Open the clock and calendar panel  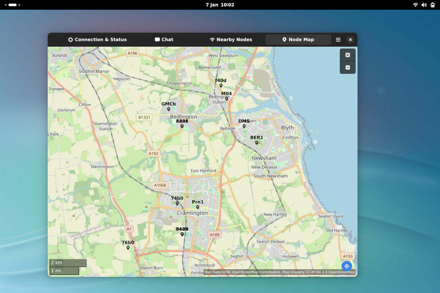point(220,5)
